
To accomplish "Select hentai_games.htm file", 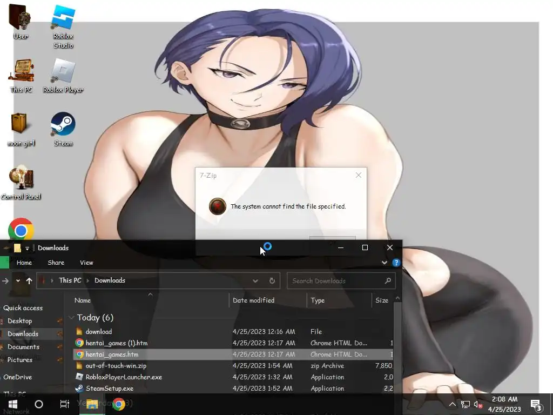I will pyautogui.click(x=233, y=354).
